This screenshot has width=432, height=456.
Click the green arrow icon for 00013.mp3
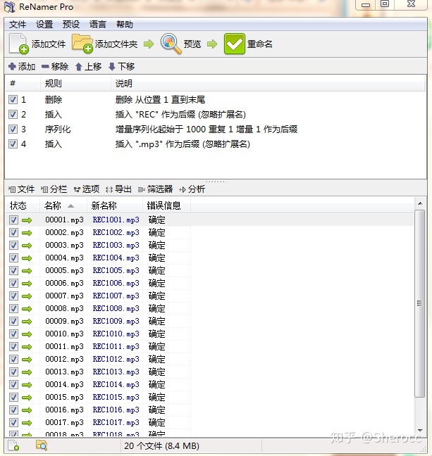pyautogui.click(x=27, y=372)
